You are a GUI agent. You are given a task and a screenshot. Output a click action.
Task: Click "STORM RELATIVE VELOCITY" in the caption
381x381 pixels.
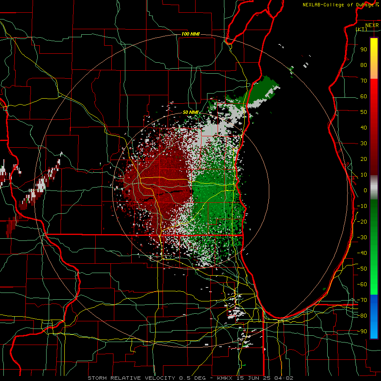pyautogui.click(x=131, y=378)
